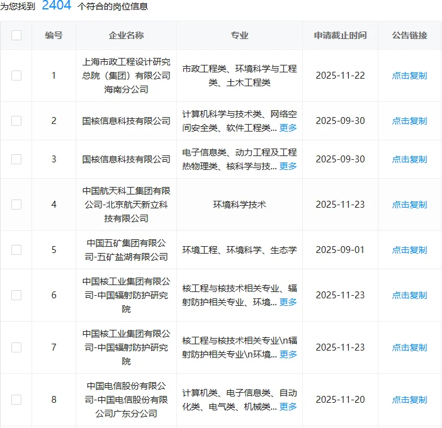Click 点击复制 for row 2
Image resolution: width=442 pixels, height=428 pixels.
410,121
